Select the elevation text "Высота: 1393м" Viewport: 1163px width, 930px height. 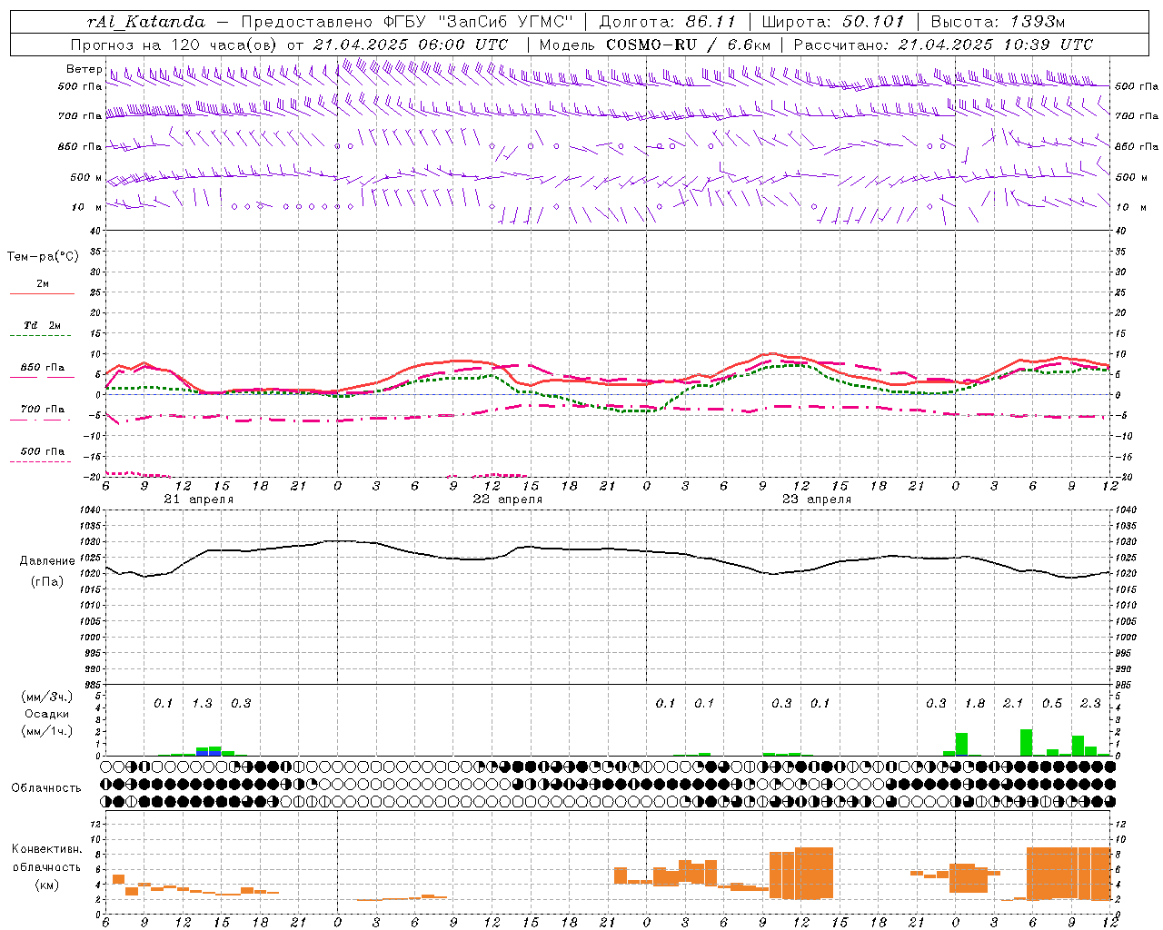click(x=998, y=22)
